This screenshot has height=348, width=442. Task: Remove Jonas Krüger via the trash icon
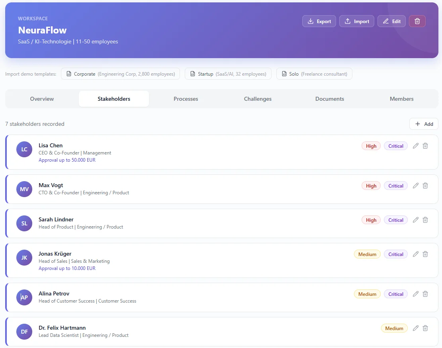425,254
